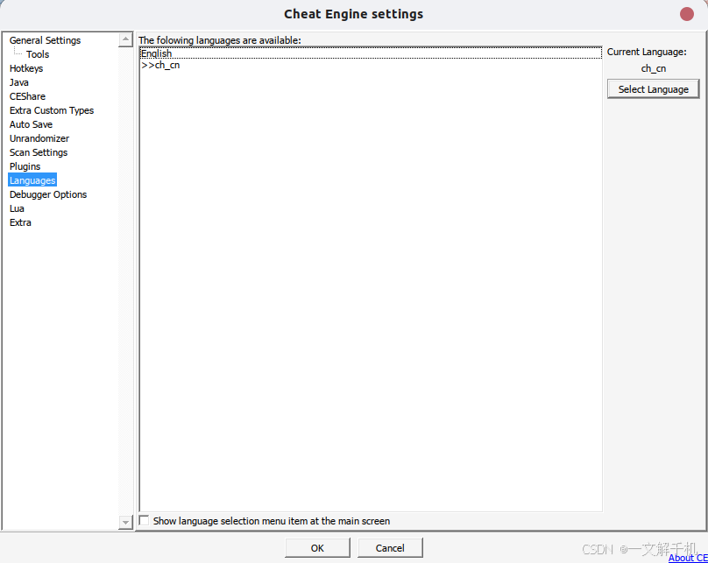Viewport: 708px width, 563px height.
Task: Select "General Settings" in the sidebar
Action: click(45, 40)
